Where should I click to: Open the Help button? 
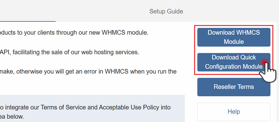[234, 112]
